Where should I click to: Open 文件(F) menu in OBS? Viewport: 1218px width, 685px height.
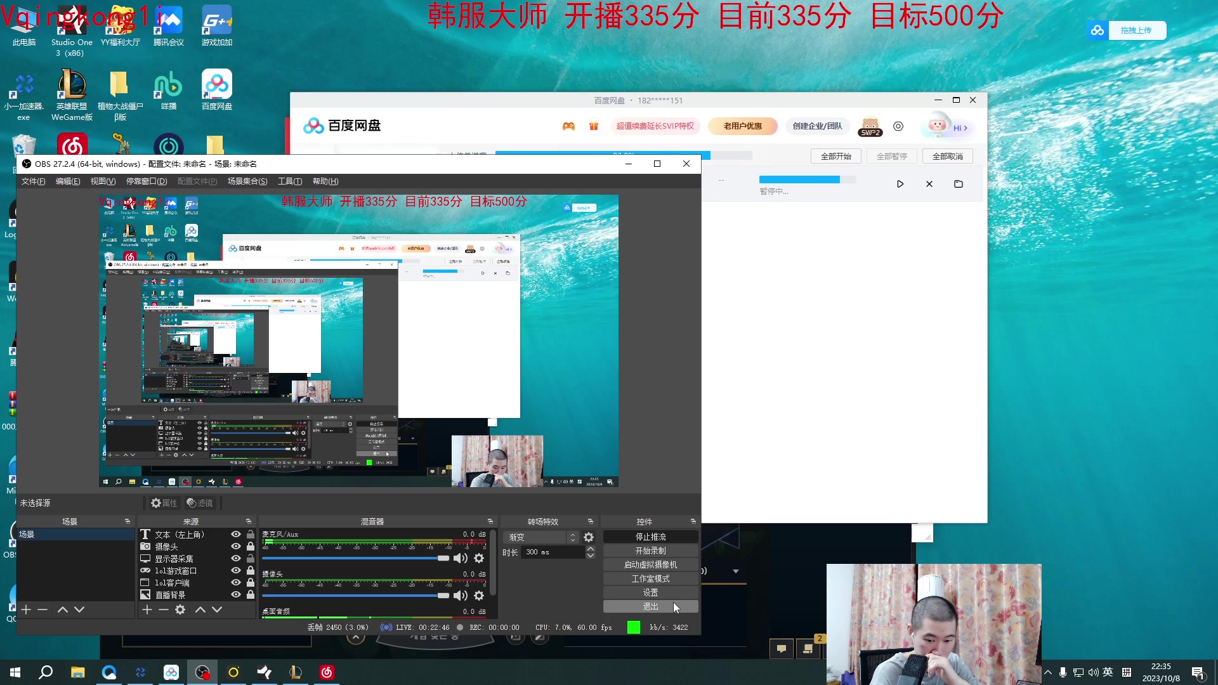pos(34,181)
